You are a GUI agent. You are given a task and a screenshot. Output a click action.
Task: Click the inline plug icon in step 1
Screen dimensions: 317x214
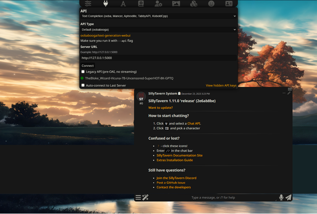[x=166, y=123]
